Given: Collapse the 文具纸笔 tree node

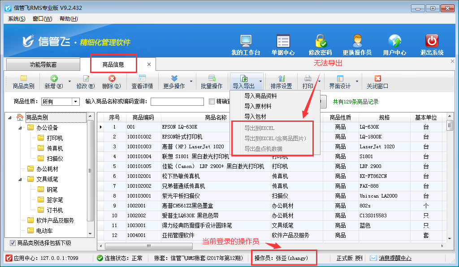Looking at the screenshot, I should click(x=20, y=179).
